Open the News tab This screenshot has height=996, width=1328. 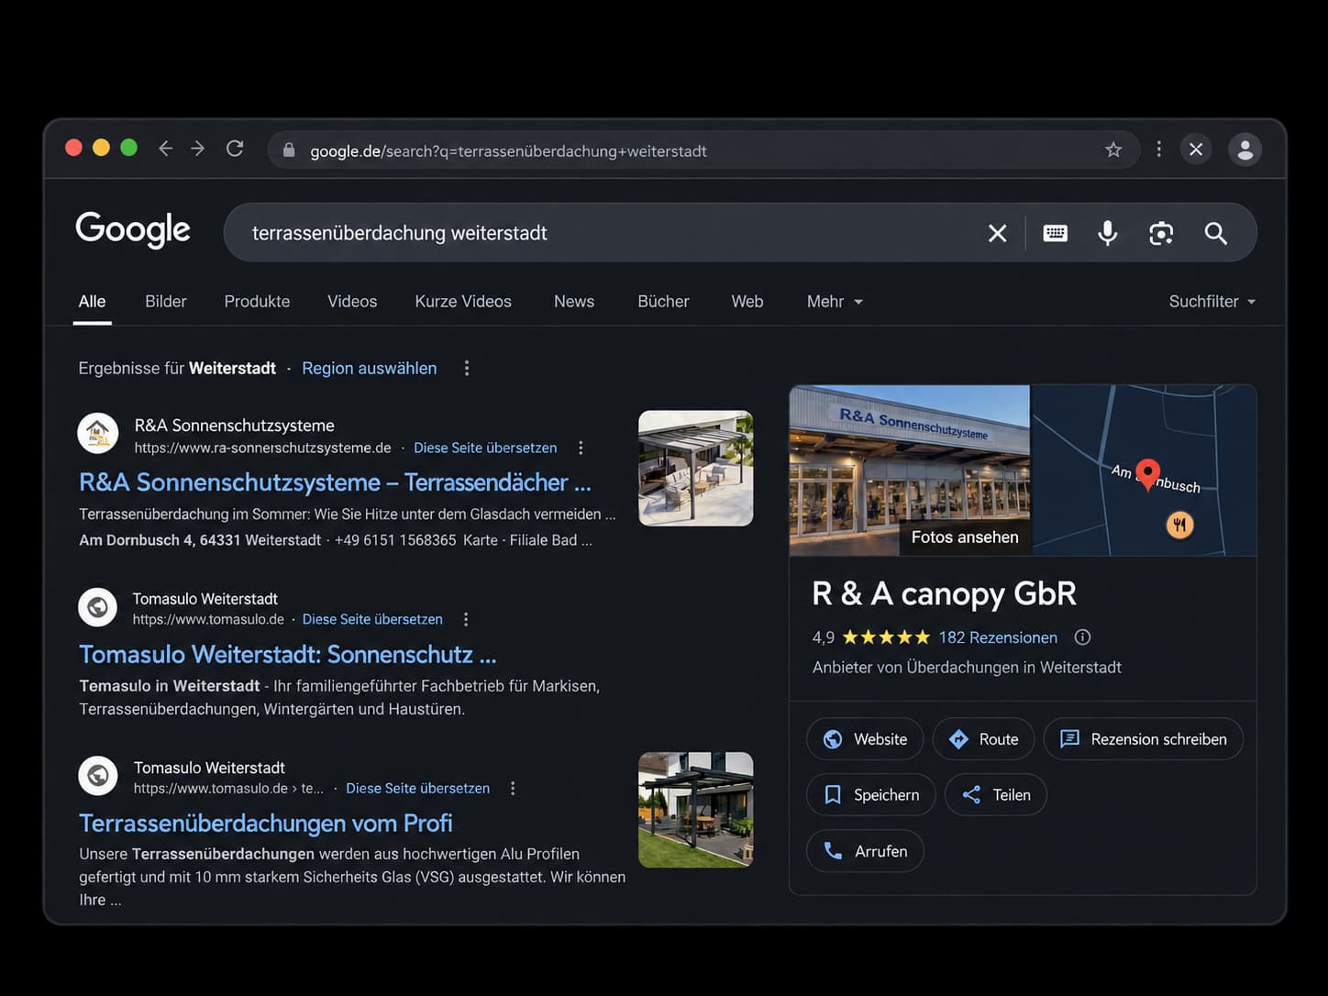coord(574,302)
